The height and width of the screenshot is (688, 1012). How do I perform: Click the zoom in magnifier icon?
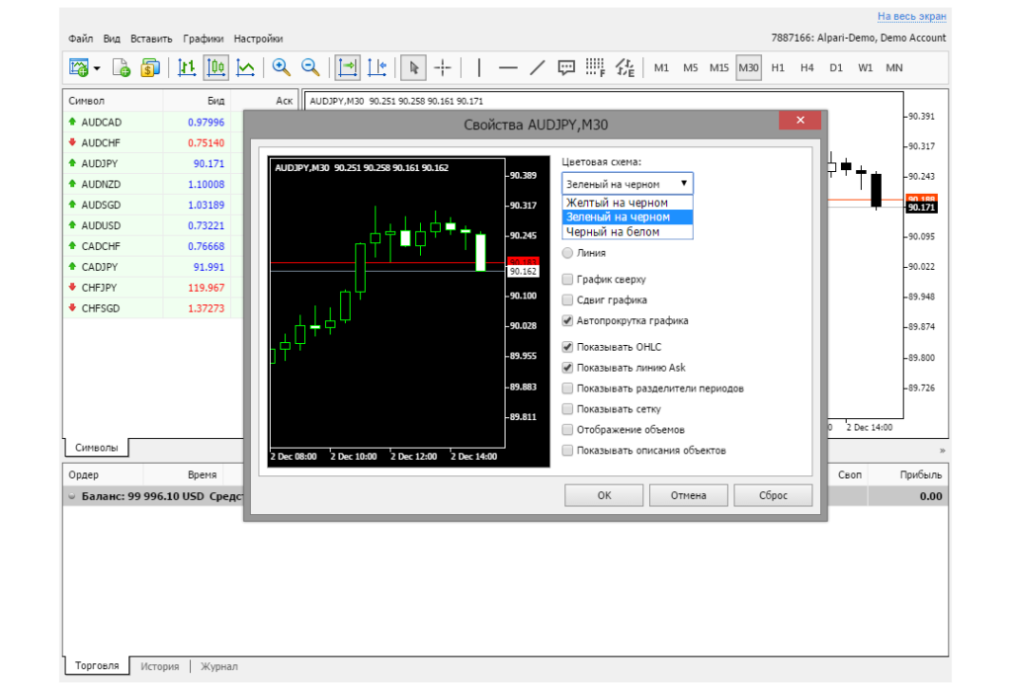point(282,67)
